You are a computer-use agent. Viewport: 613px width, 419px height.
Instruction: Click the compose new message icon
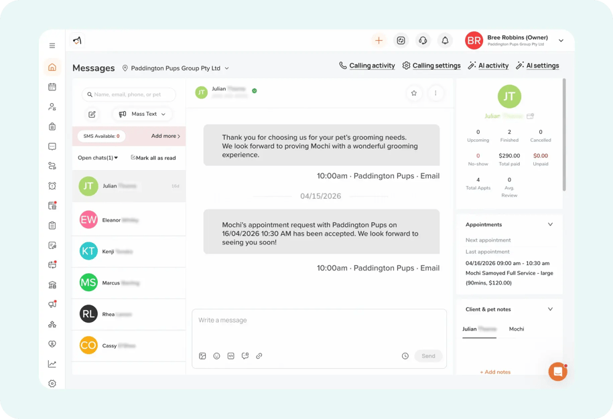pyautogui.click(x=92, y=114)
